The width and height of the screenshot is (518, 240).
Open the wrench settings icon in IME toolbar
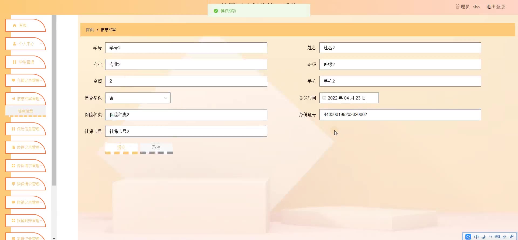point(512,236)
